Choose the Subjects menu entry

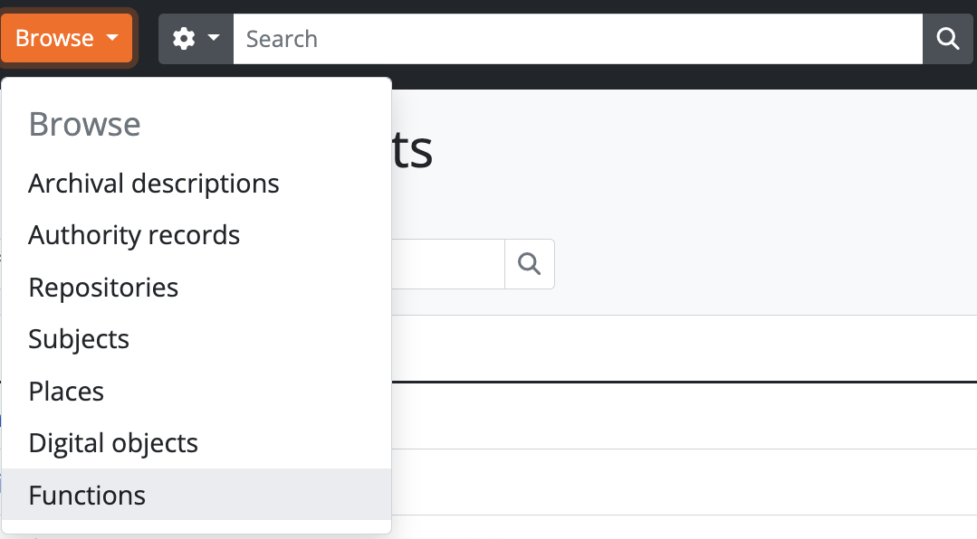click(x=79, y=339)
